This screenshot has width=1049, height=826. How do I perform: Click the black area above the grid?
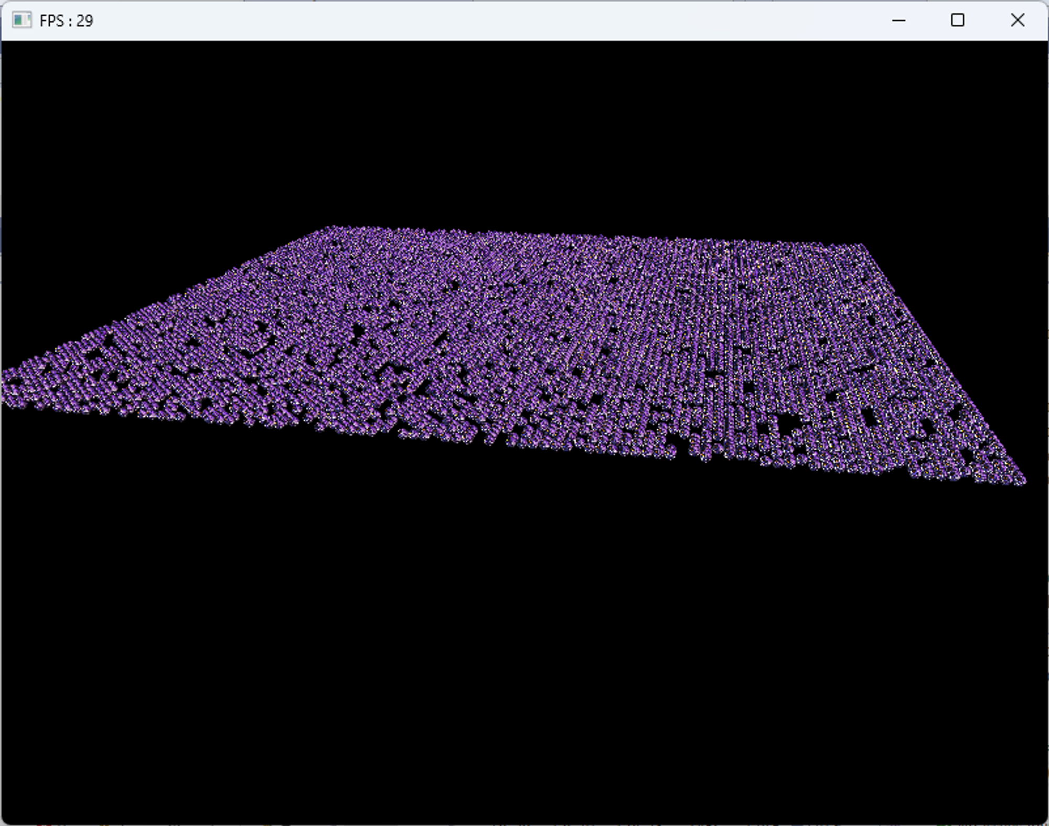pyautogui.click(x=524, y=131)
